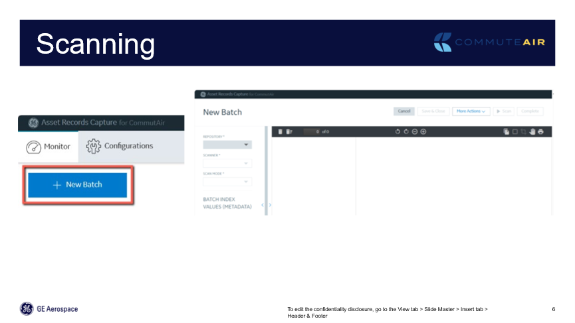Click the copy pages icon in toolbar
Image resolution: width=575 pixels, height=323 pixels.
(x=506, y=131)
